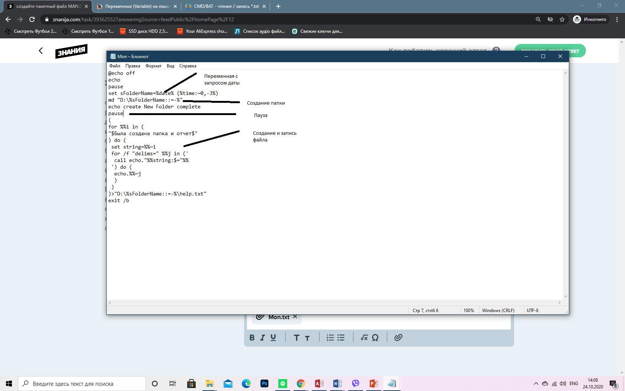The height and width of the screenshot is (391, 625).
Task: Open a new browser tab
Action: coord(278,6)
